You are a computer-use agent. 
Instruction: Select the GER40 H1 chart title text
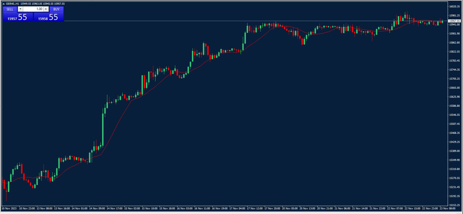click(x=13, y=4)
